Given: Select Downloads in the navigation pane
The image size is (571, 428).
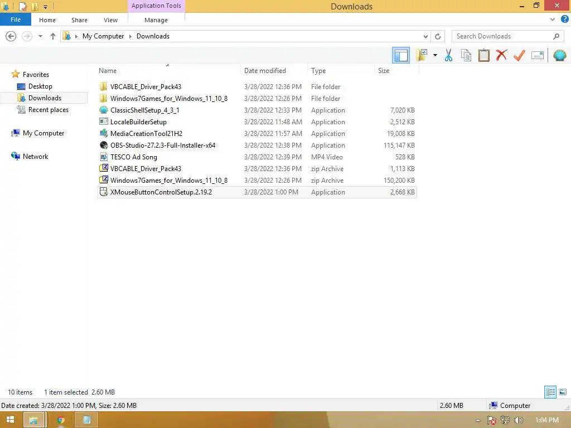Looking at the screenshot, I should click(x=45, y=98).
